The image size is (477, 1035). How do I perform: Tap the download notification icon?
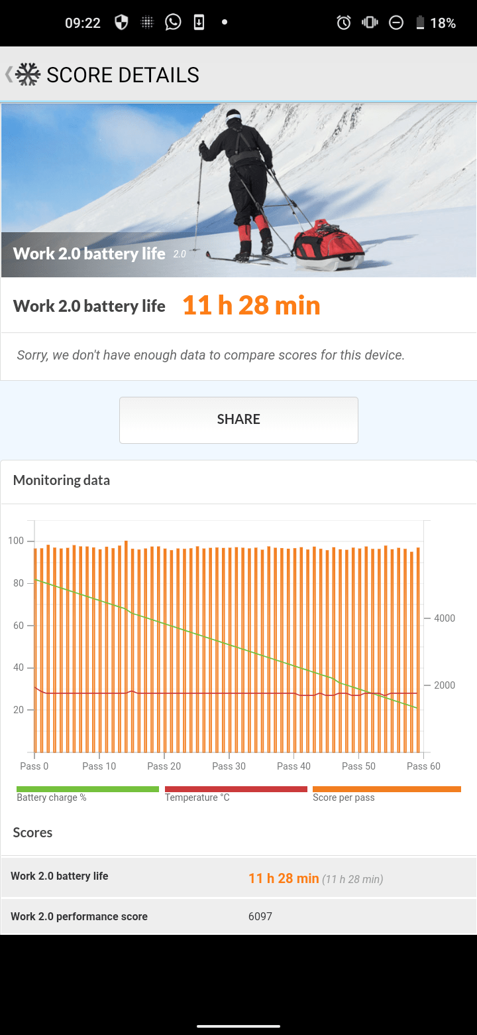199,23
